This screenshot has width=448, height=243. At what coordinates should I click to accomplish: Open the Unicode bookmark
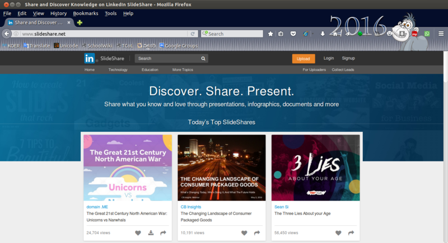[66, 46]
